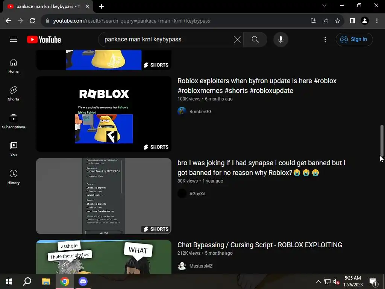Open the notification center icon
This screenshot has width=385, height=289.
[x=373, y=282]
